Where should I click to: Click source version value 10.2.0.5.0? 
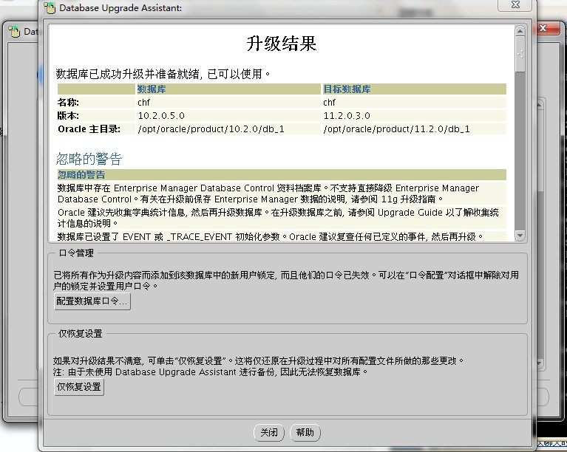pos(161,116)
